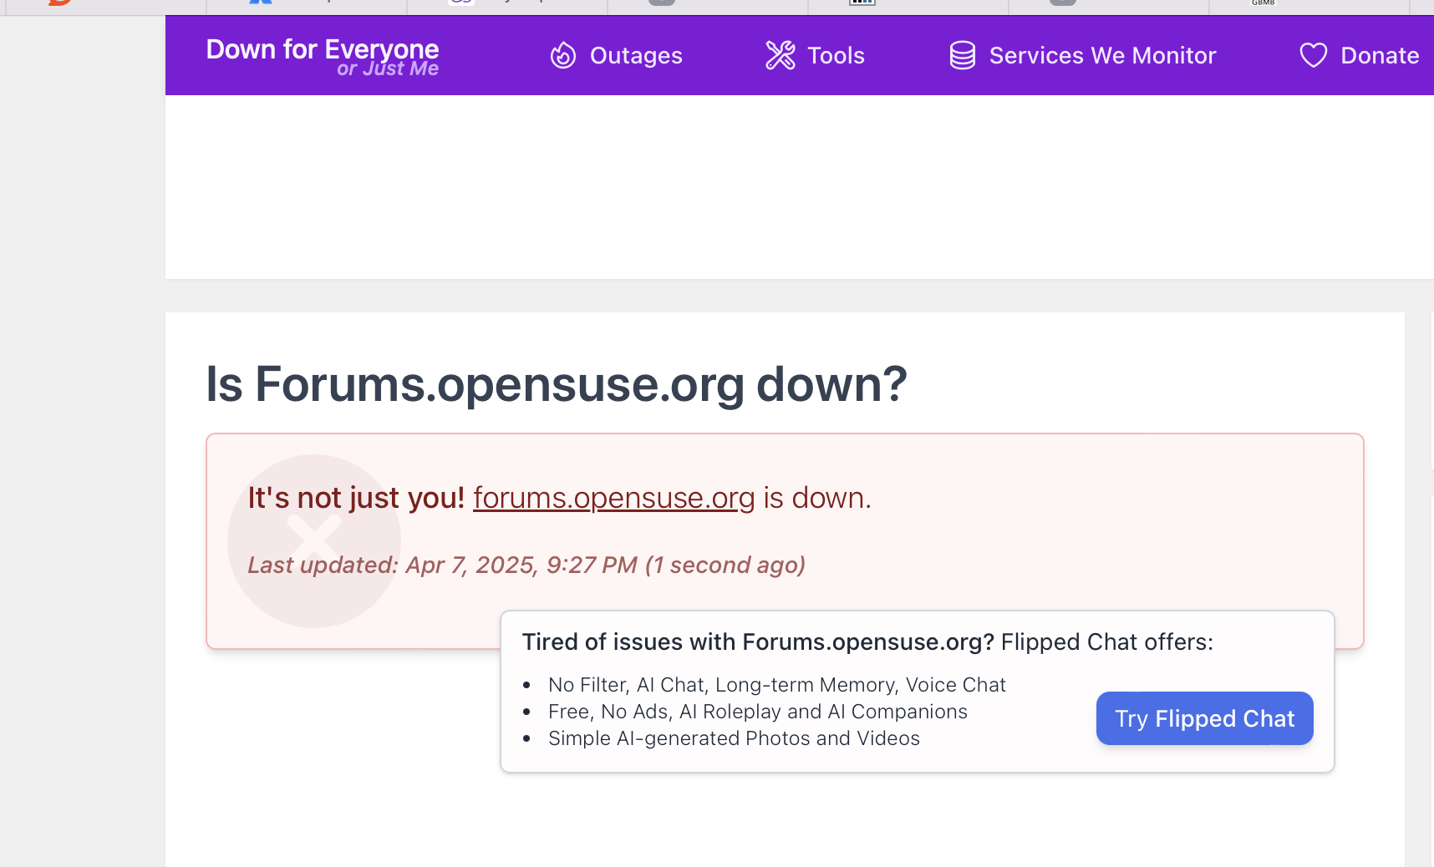Click the Services database icon
This screenshot has width=1434, height=867.
coord(963,55)
